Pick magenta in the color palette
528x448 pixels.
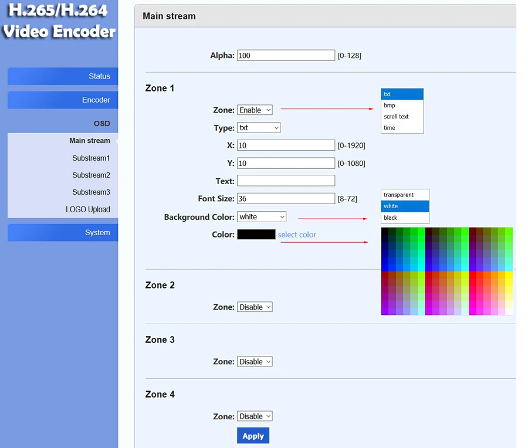pyautogui.click(x=472, y=311)
